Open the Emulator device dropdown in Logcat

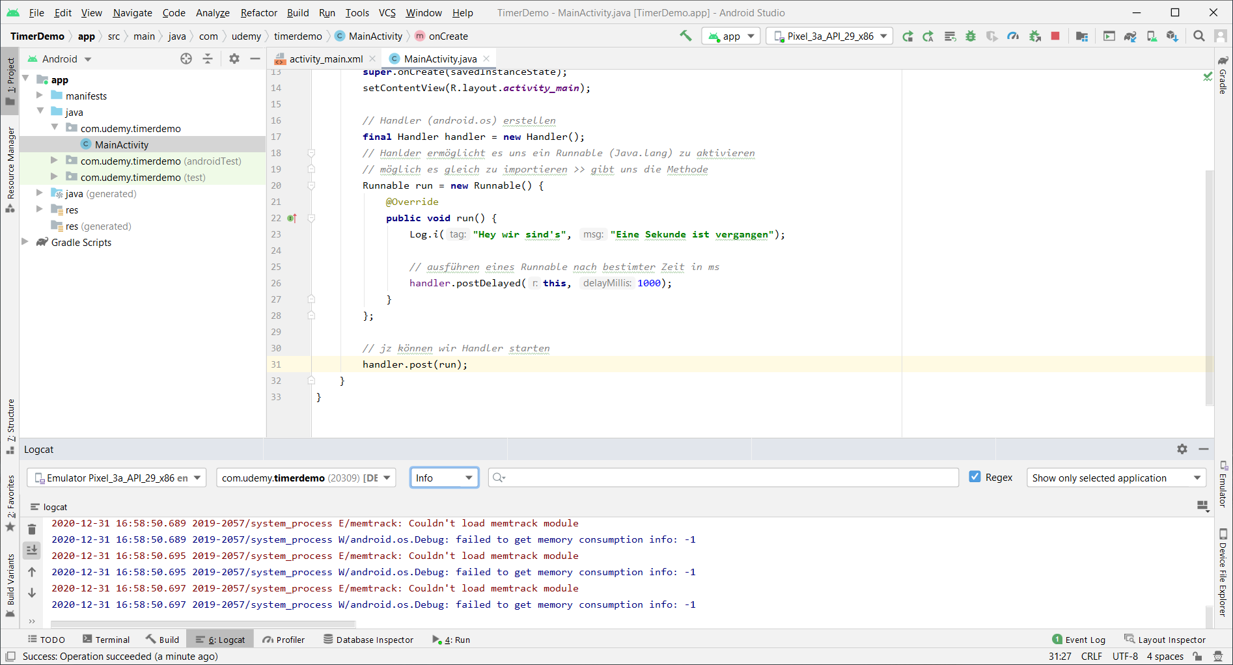(117, 478)
